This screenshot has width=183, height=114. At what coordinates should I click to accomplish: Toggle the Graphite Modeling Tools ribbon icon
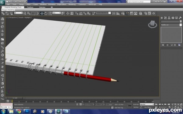click(127, 13)
